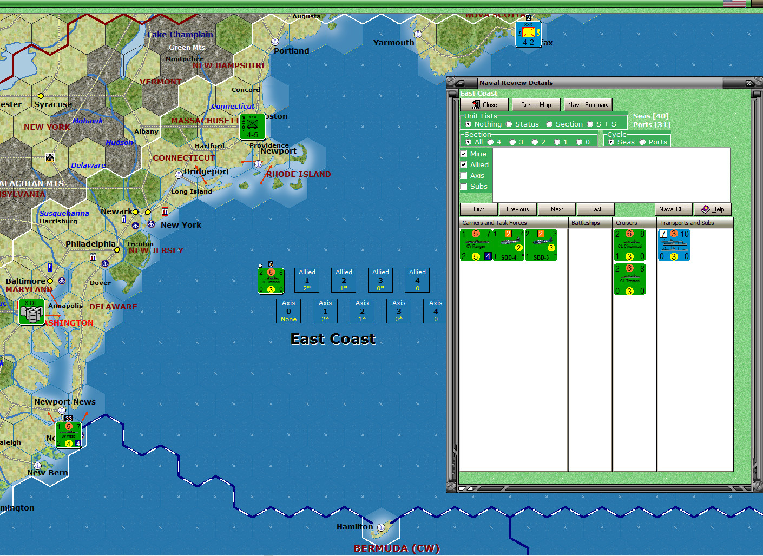This screenshot has width=763, height=556.
Task: Set Cycle to Ports
Action: coord(643,142)
